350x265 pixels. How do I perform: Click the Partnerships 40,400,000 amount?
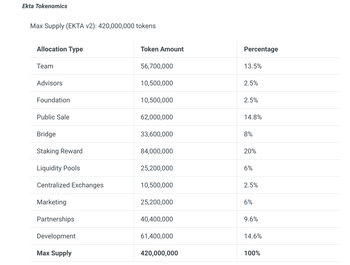pos(157,219)
